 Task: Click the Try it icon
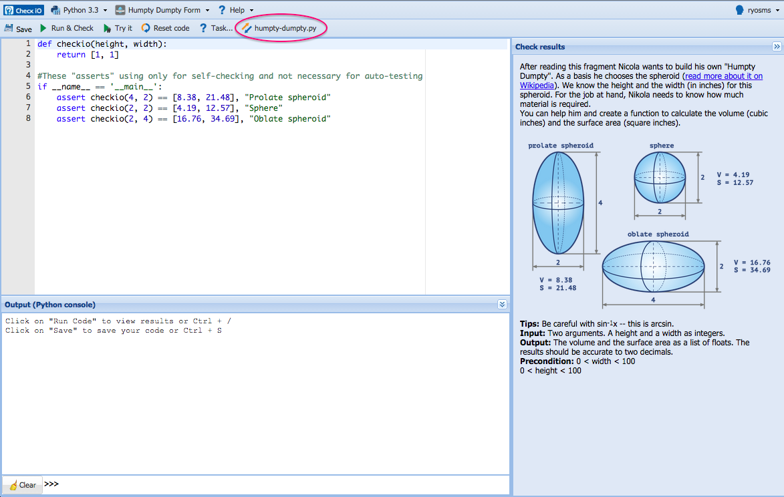[108, 29]
